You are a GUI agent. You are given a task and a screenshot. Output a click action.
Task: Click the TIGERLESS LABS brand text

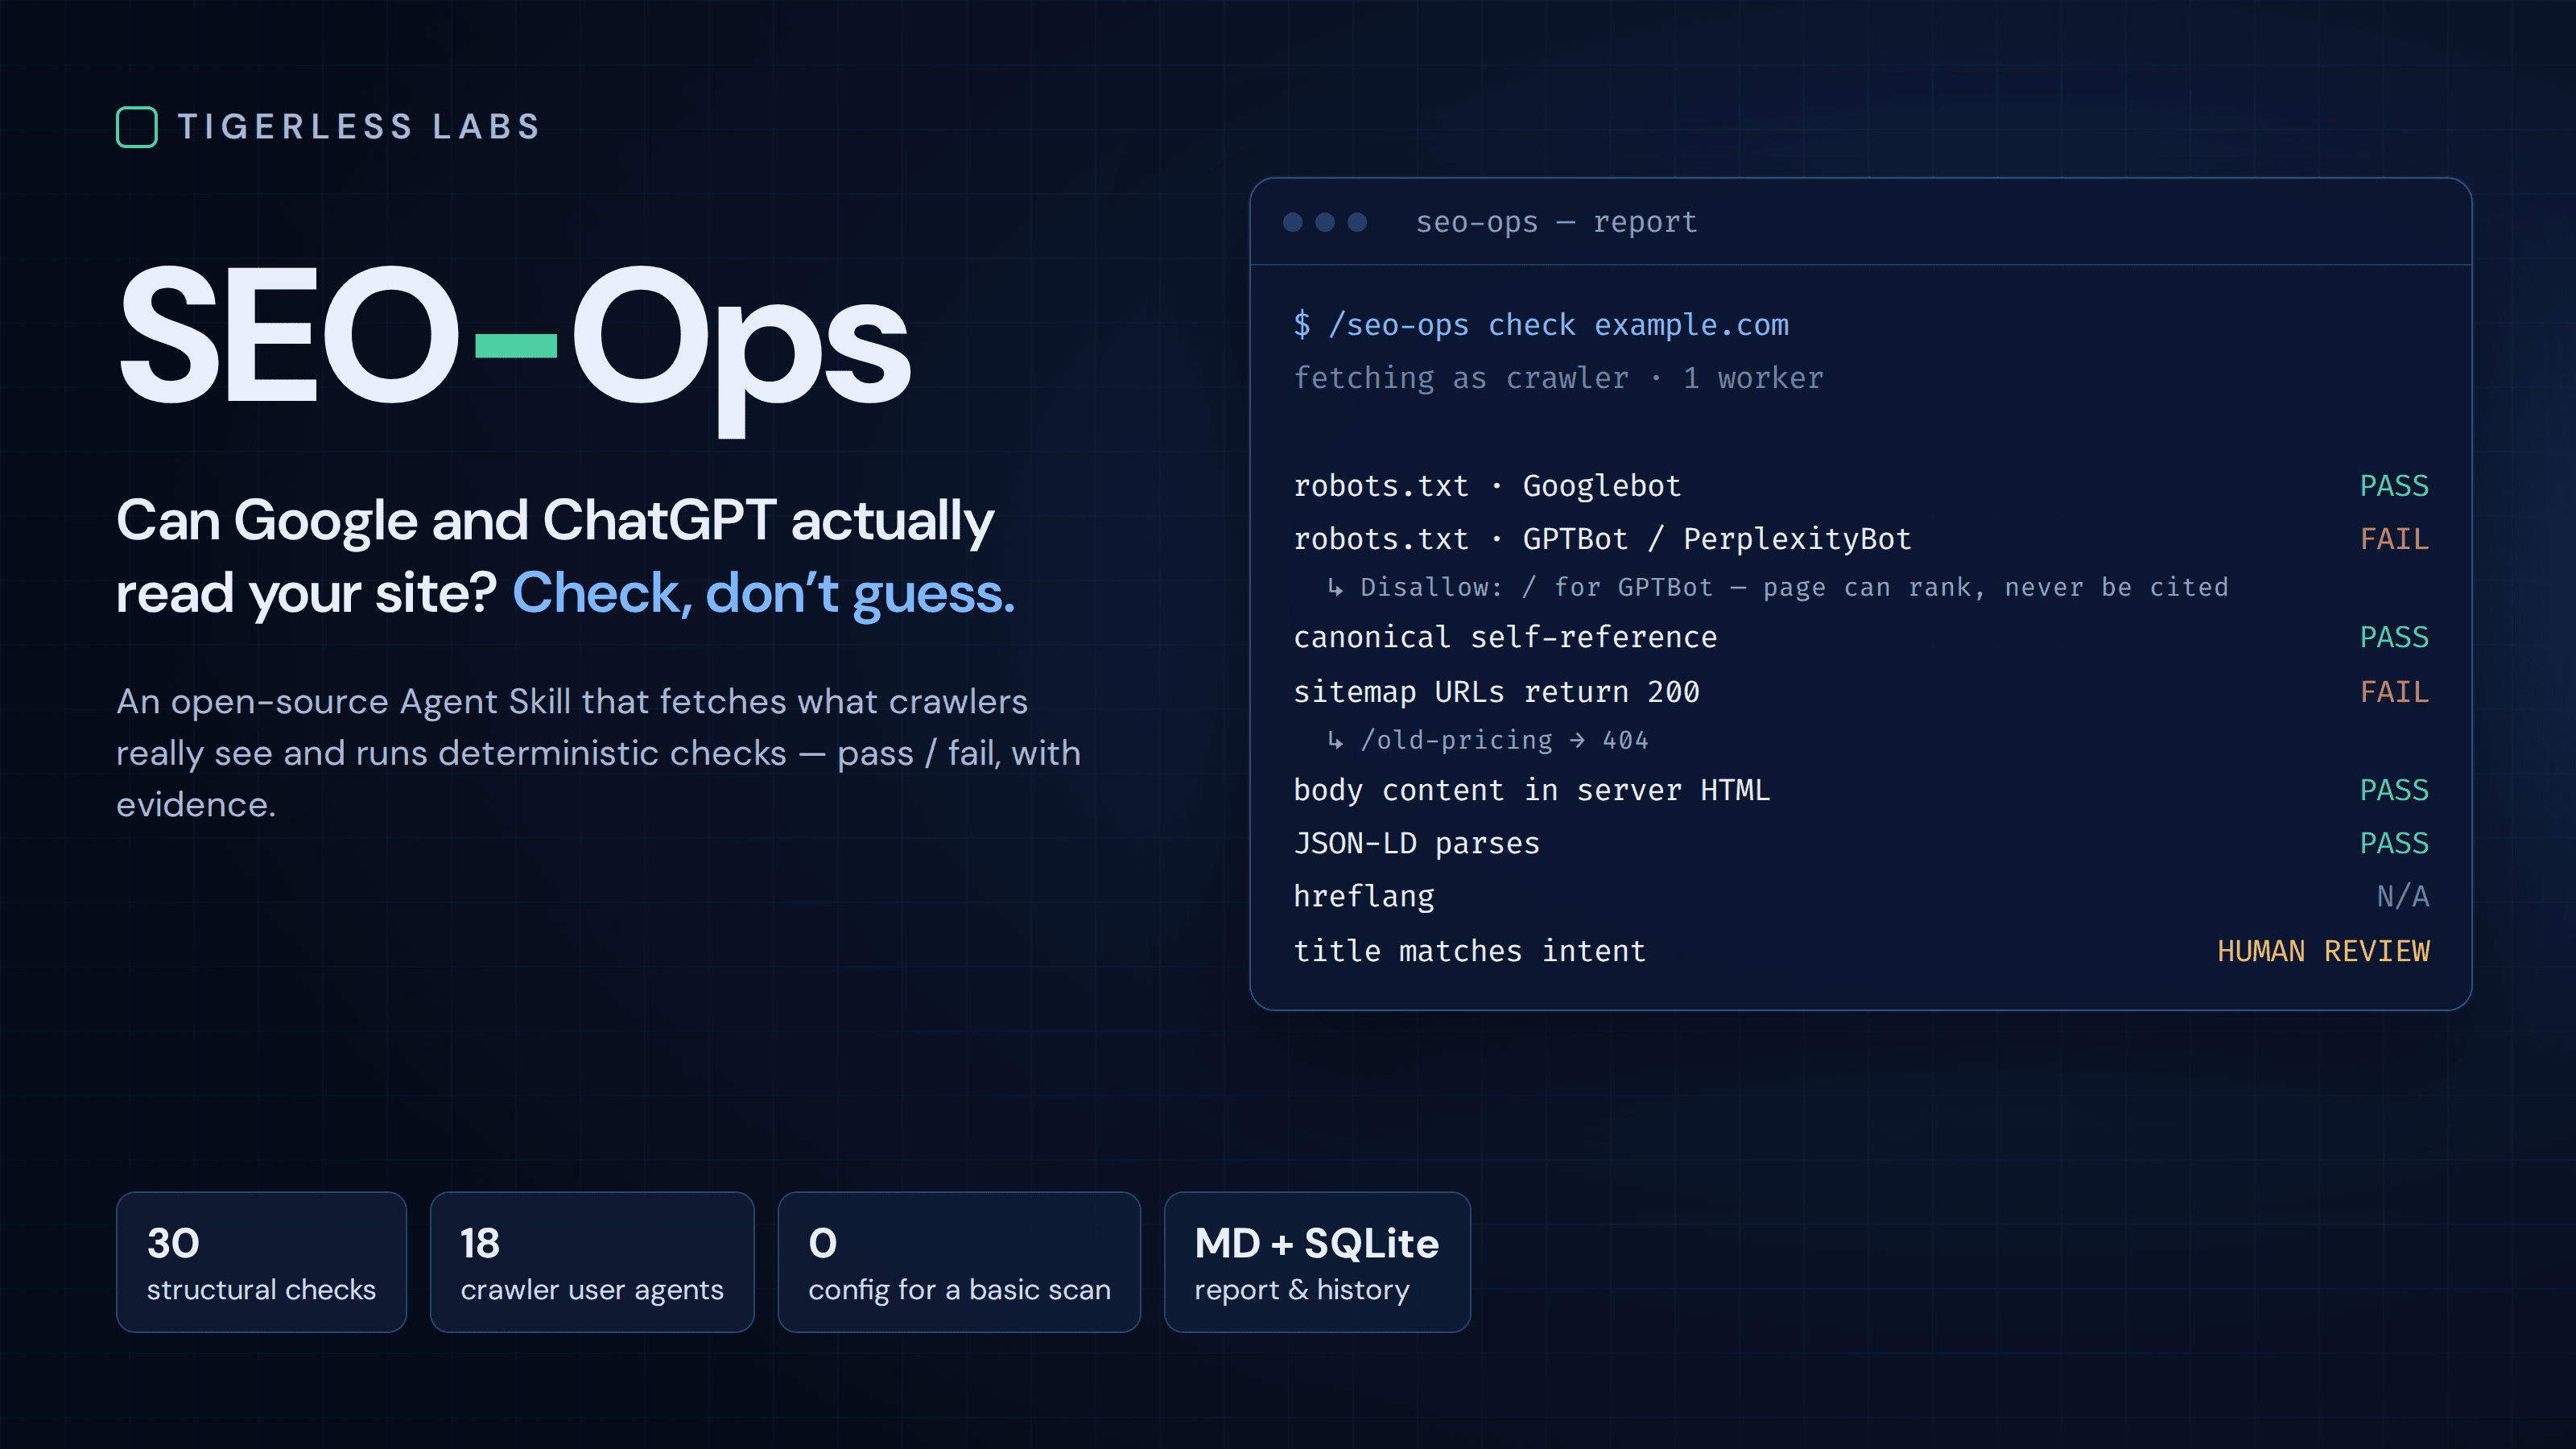(360, 127)
